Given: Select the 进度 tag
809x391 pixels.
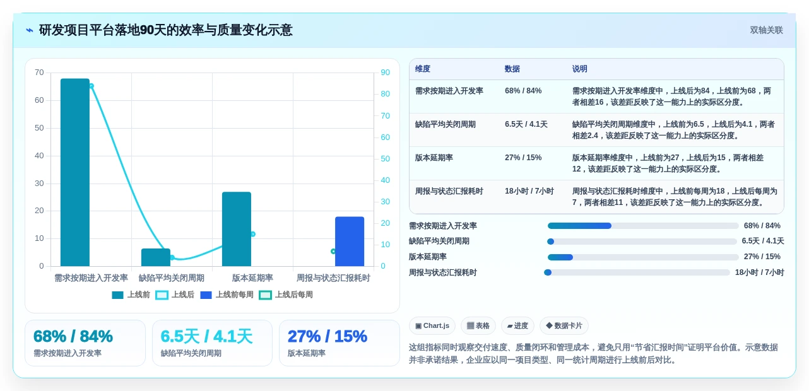Looking at the screenshot, I should [517, 325].
